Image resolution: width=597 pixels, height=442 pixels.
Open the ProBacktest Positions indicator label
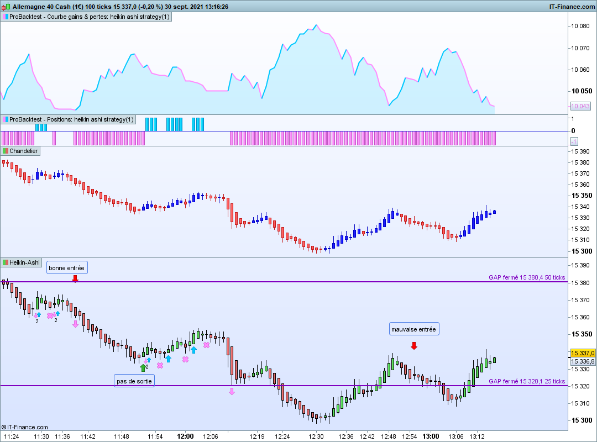[69, 119]
